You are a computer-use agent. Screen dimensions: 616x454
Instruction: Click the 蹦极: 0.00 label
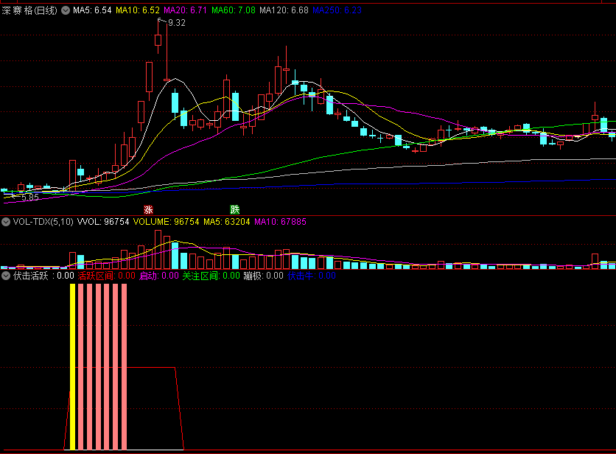263,276
